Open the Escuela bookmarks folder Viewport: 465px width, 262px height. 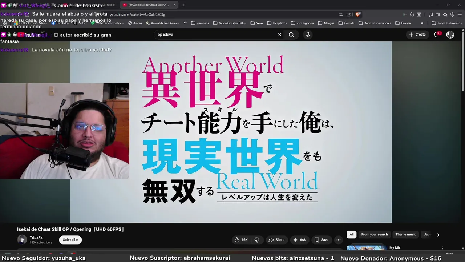(403, 23)
